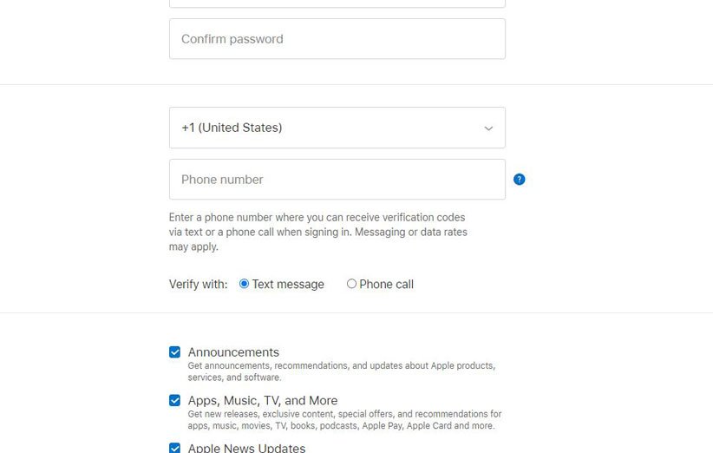The image size is (713, 453).
Task: Click the description under Apps, Music, TV, and More
Action: (x=344, y=420)
